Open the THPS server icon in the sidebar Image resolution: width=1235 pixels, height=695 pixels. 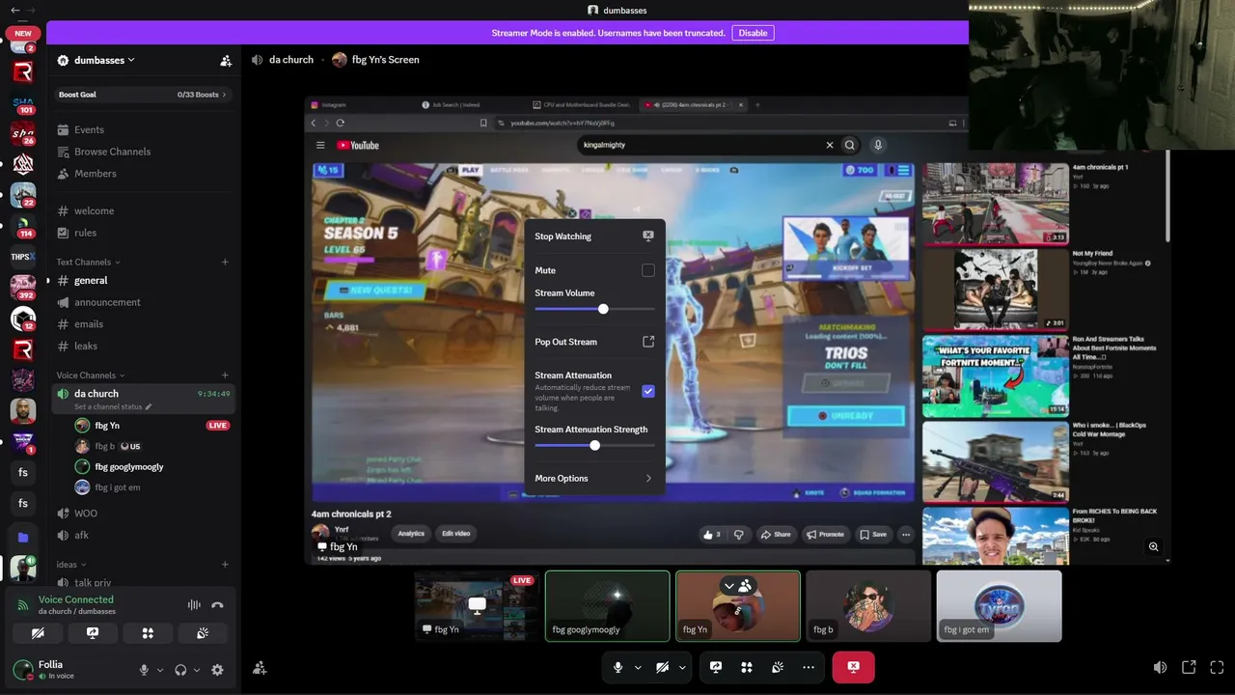tap(23, 257)
